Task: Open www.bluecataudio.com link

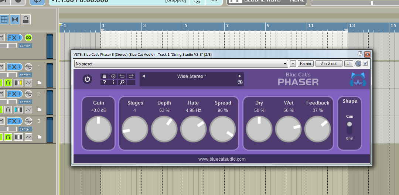Action: (x=222, y=159)
